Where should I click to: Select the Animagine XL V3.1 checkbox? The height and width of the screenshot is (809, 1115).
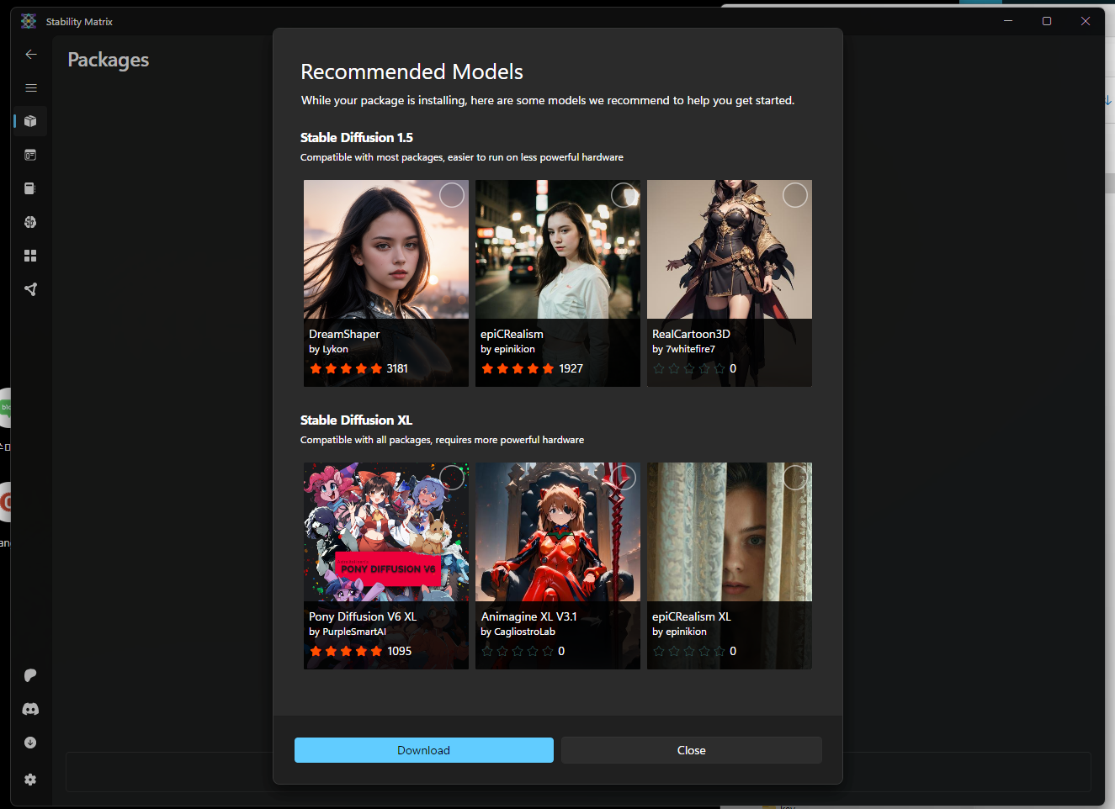pyautogui.click(x=623, y=477)
